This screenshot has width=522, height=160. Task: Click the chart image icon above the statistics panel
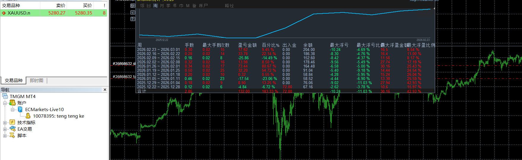[133, 6]
